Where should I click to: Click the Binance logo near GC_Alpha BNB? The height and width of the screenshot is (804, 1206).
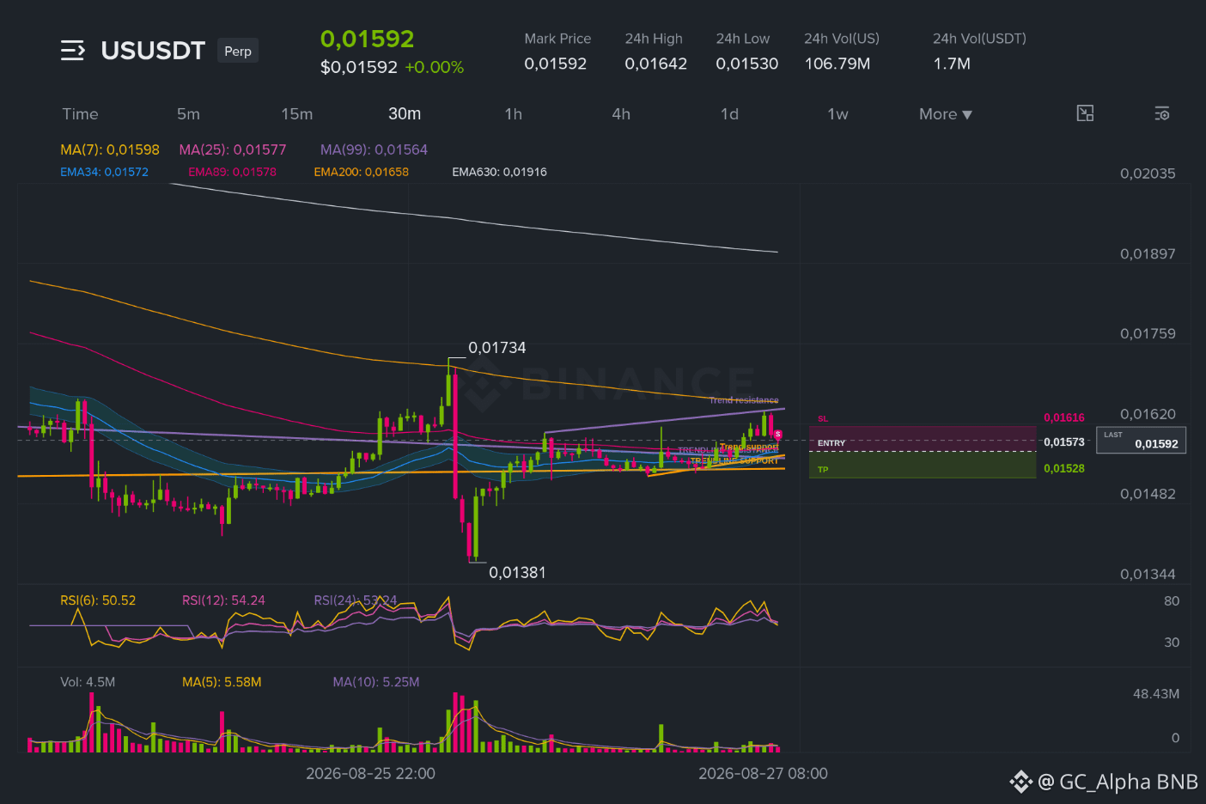(x=1020, y=782)
